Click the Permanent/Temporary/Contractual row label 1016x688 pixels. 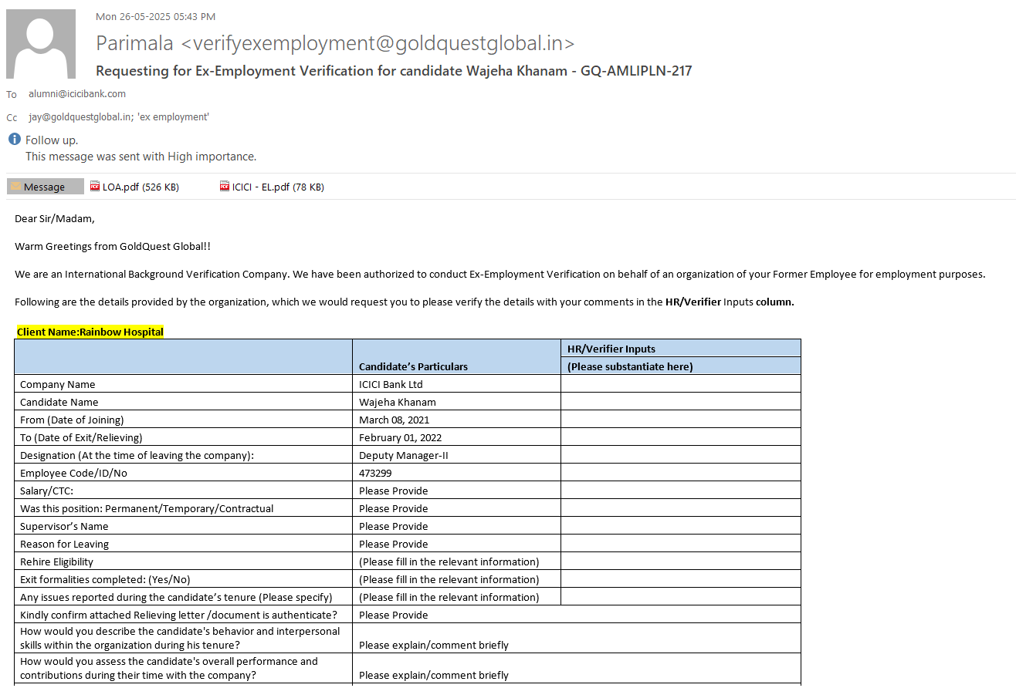pyautogui.click(x=147, y=508)
